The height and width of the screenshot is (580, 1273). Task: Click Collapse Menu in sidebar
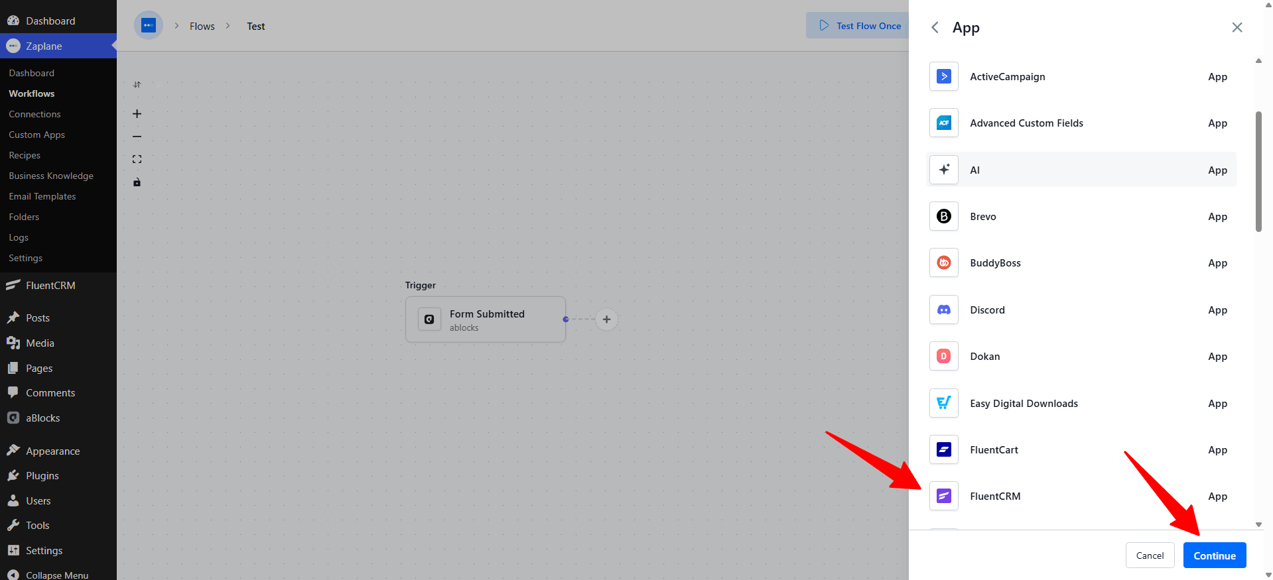click(x=58, y=575)
